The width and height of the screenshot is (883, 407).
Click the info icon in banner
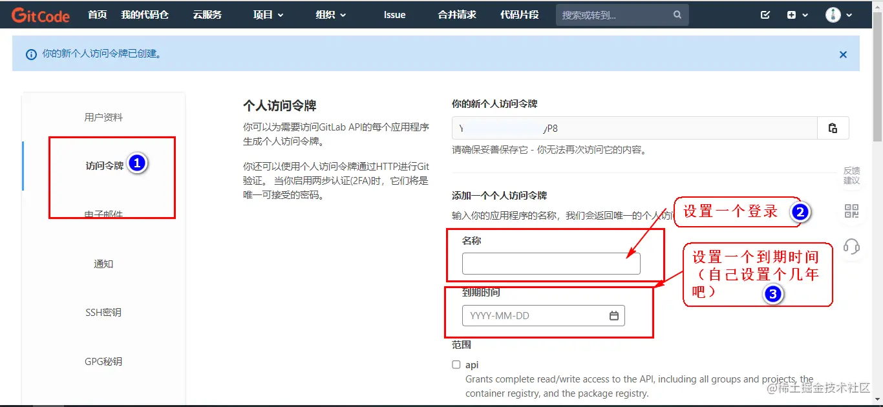31,55
